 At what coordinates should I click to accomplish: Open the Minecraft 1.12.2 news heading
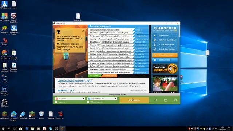(66, 90)
